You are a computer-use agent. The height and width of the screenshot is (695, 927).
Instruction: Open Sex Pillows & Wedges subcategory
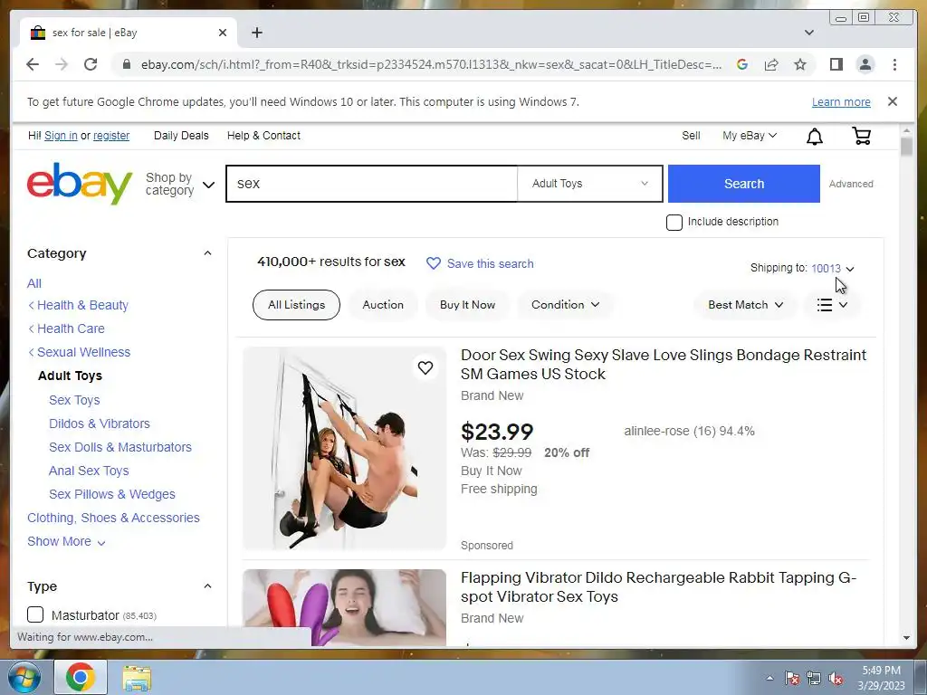coord(111,494)
